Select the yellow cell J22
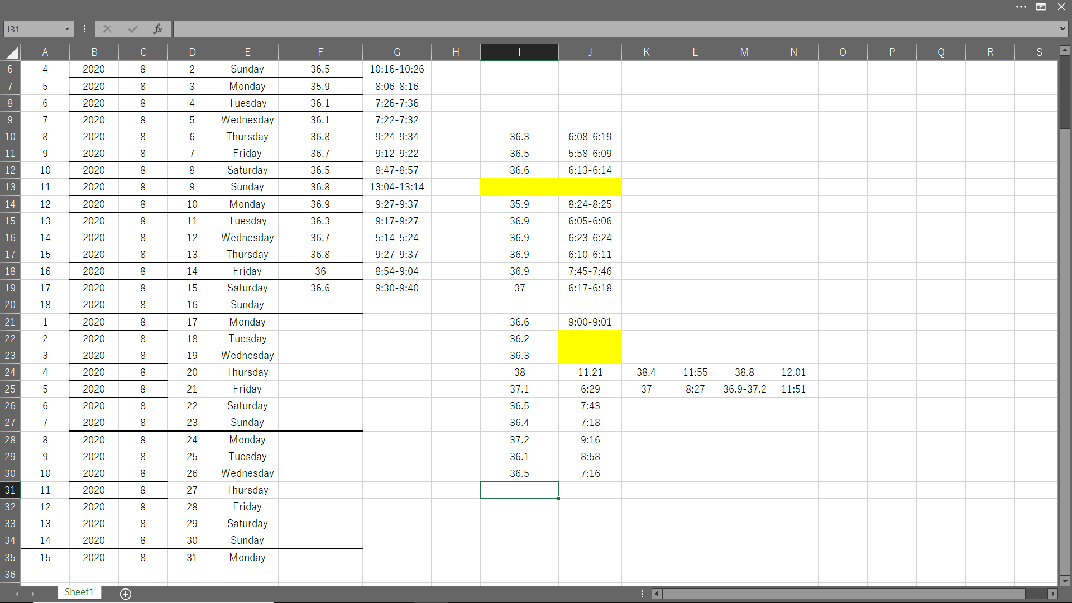The image size is (1072, 603). [x=590, y=339]
